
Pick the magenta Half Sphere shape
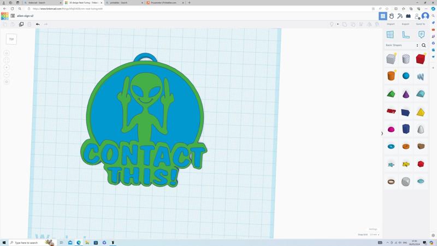(391, 130)
